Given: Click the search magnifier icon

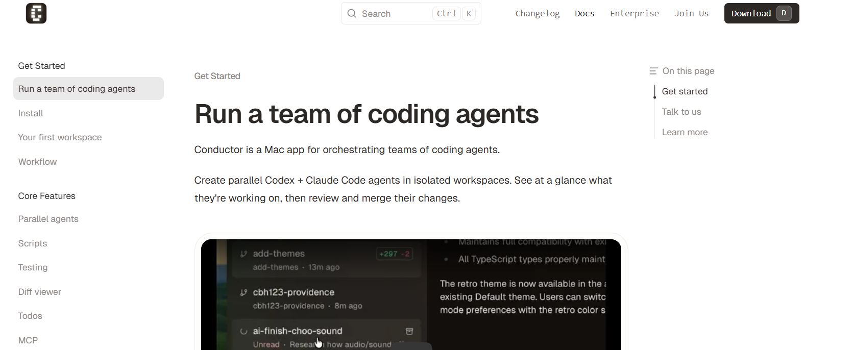Looking at the screenshot, I should [352, 14].
